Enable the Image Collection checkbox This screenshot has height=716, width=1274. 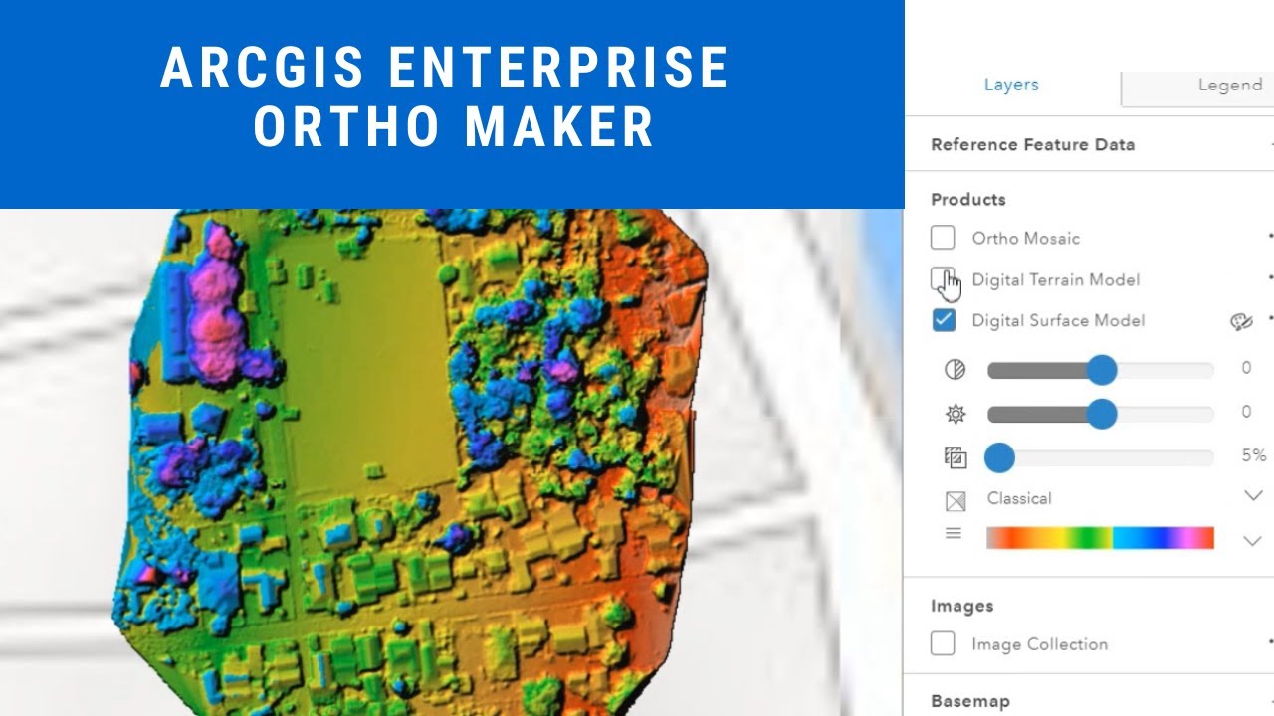(943, 643)
